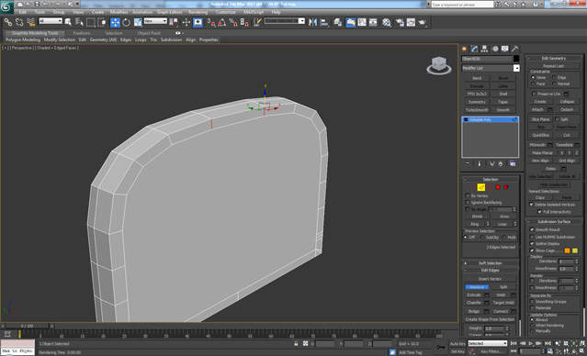
Task: Collapse the Edit Geometry rollout
Action: pyautogui.click(x=554, y=59)
